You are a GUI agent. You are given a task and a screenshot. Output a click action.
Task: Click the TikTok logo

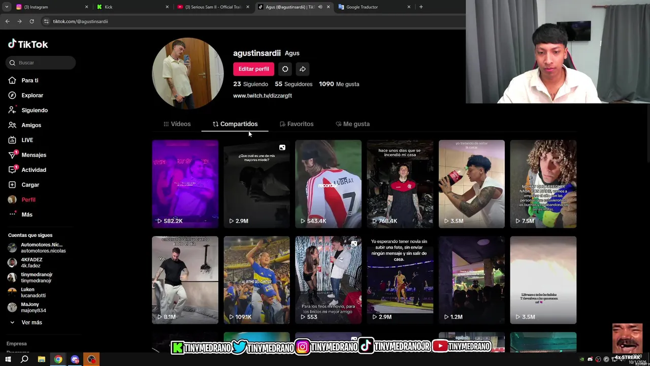pos(28,44)
